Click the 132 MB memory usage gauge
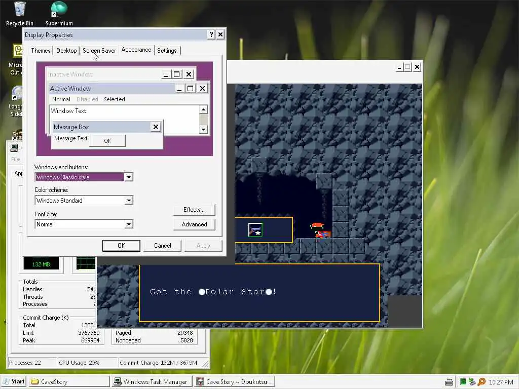This screenshot has height=389, width=519. (42, 264)
